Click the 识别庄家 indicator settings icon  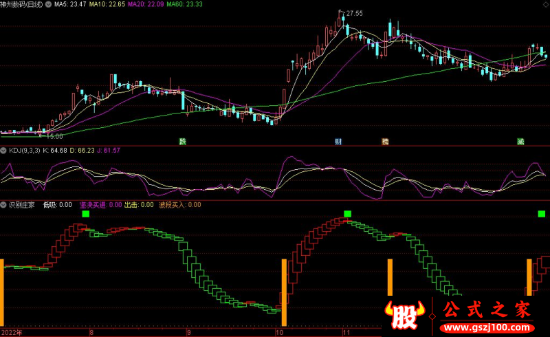pyautogui.click(x=3, y=204)
